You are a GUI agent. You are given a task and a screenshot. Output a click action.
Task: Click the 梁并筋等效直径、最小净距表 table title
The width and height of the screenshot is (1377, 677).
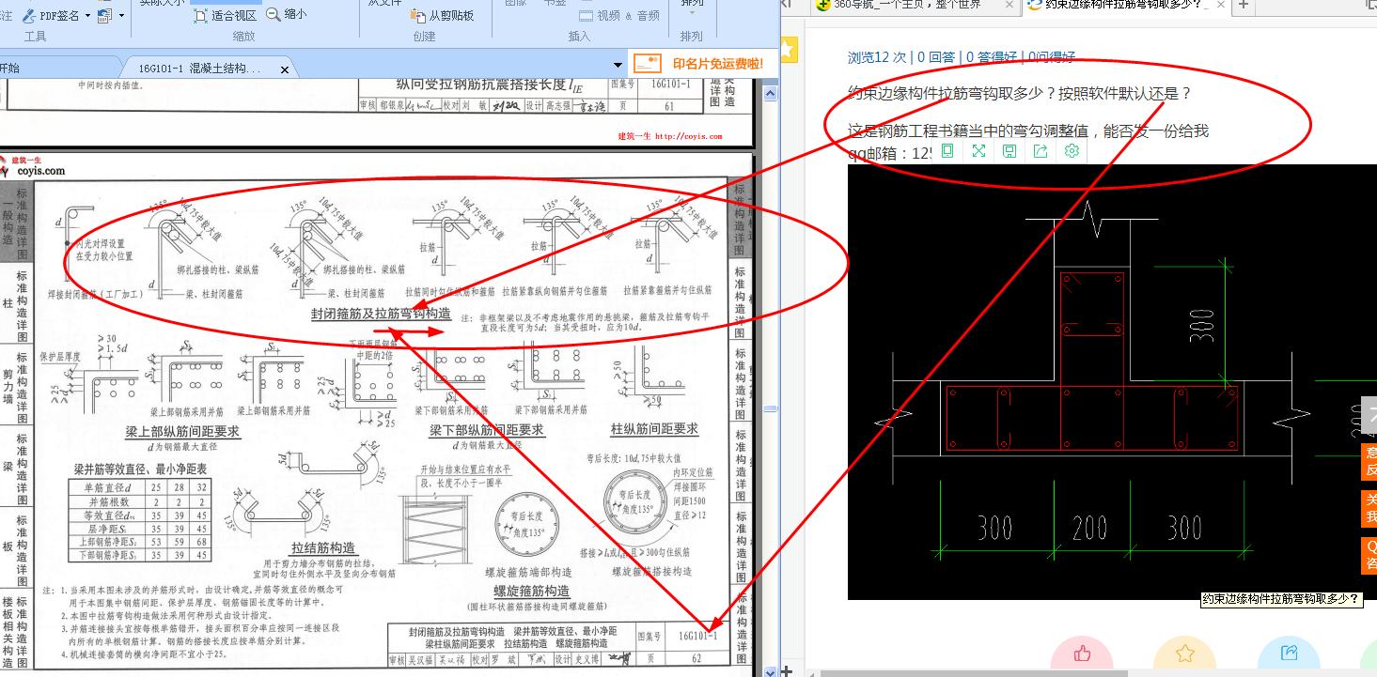click(x=140, y=468)
